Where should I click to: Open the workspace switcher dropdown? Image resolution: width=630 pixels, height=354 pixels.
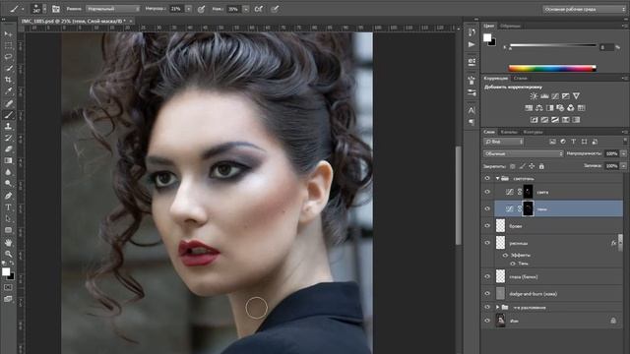[x=584, y=9]
